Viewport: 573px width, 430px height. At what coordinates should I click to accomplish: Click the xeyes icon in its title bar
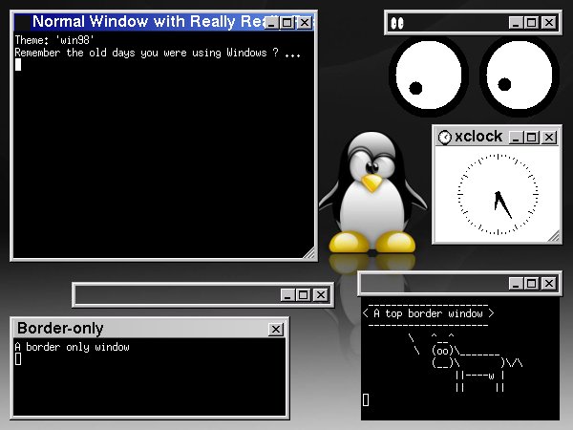click(x=397, y=23)
